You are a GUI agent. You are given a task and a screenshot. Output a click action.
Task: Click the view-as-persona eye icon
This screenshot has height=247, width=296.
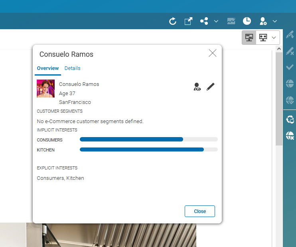[197, 87]
